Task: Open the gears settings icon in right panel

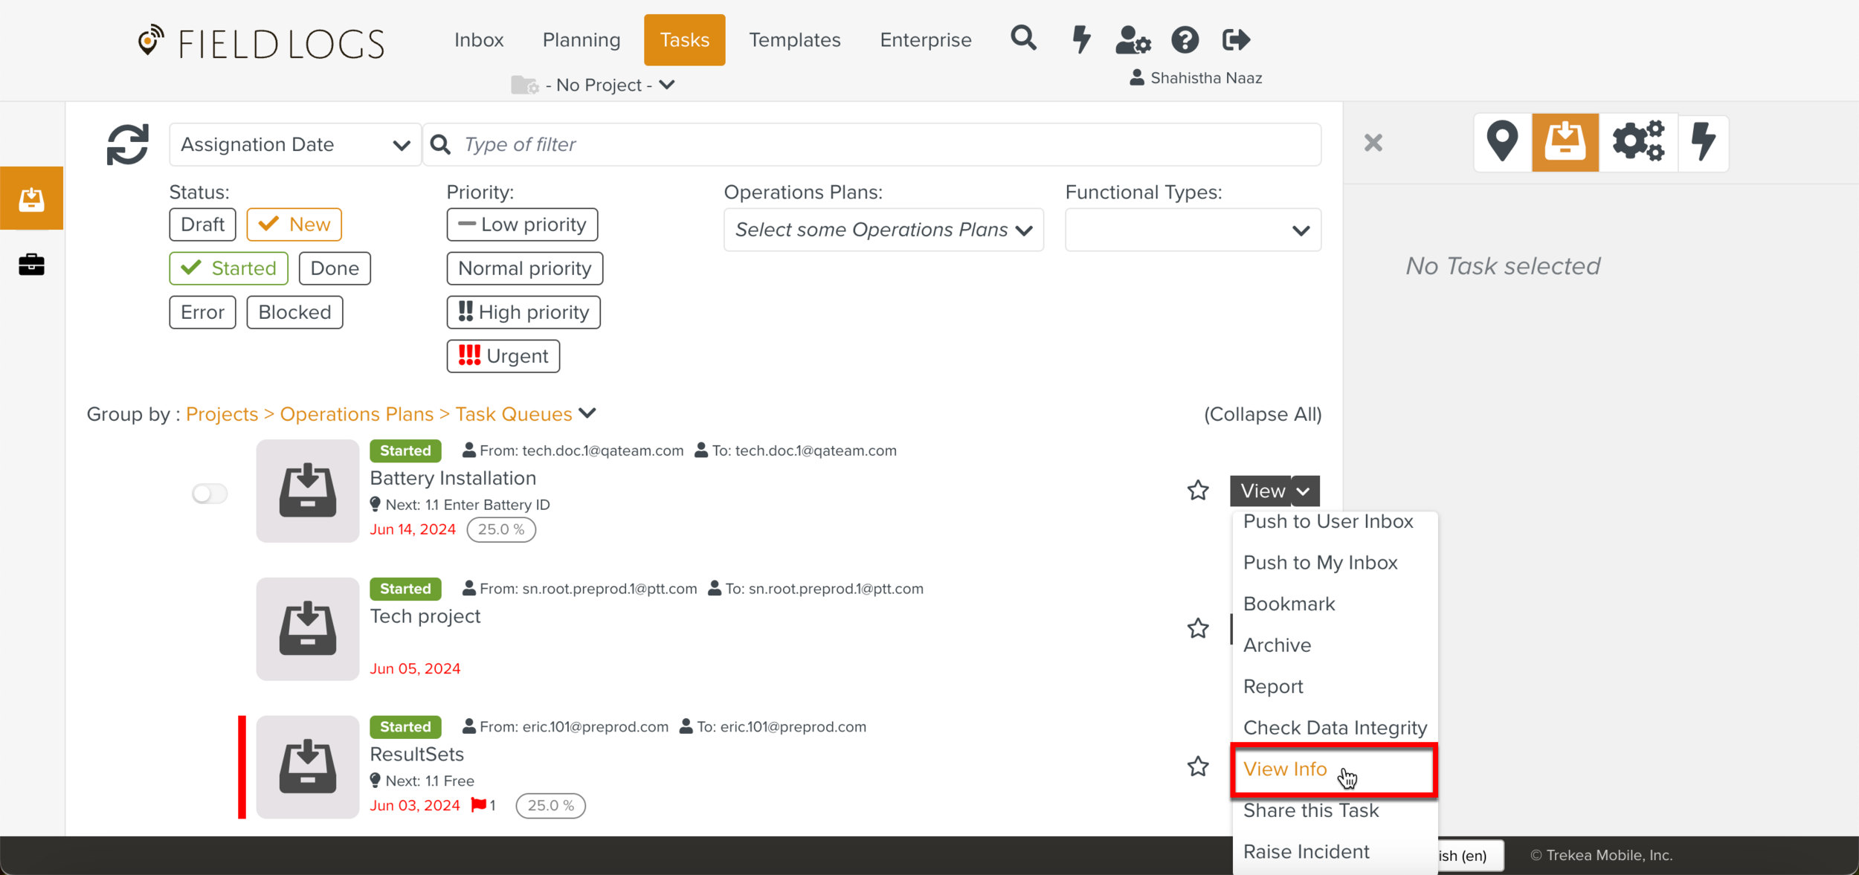Action: tap(1638, 142)
